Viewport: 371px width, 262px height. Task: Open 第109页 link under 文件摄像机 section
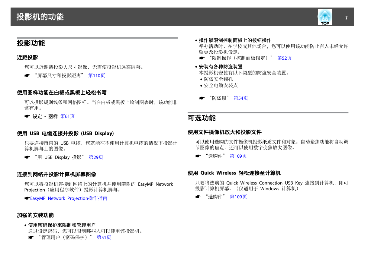coord(238,156)
